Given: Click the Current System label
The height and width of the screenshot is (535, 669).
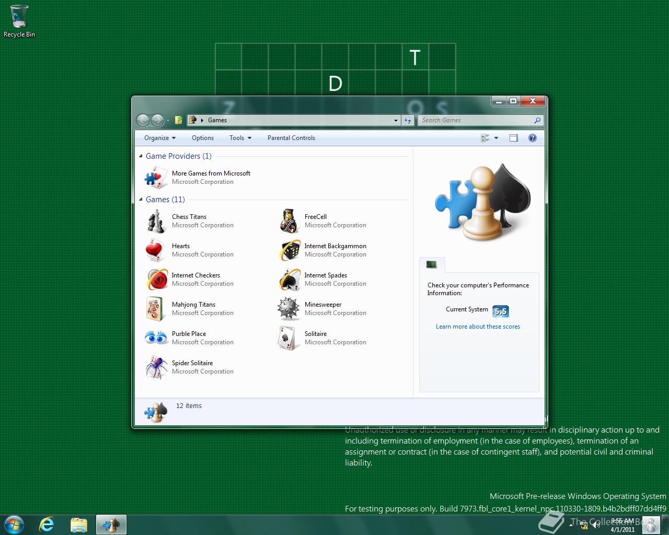Looking at the screenshot, I should tap(467, 309).
